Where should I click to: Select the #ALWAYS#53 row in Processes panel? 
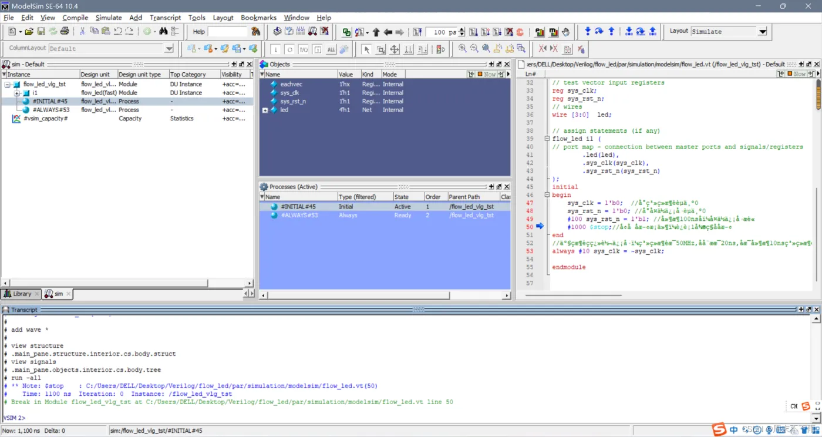(x=385, y=216)
